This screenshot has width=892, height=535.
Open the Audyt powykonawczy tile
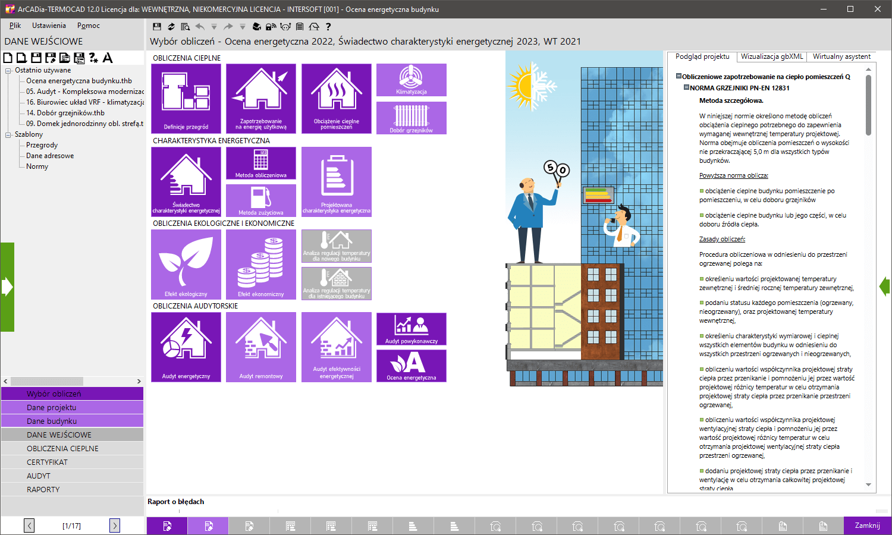412,329
